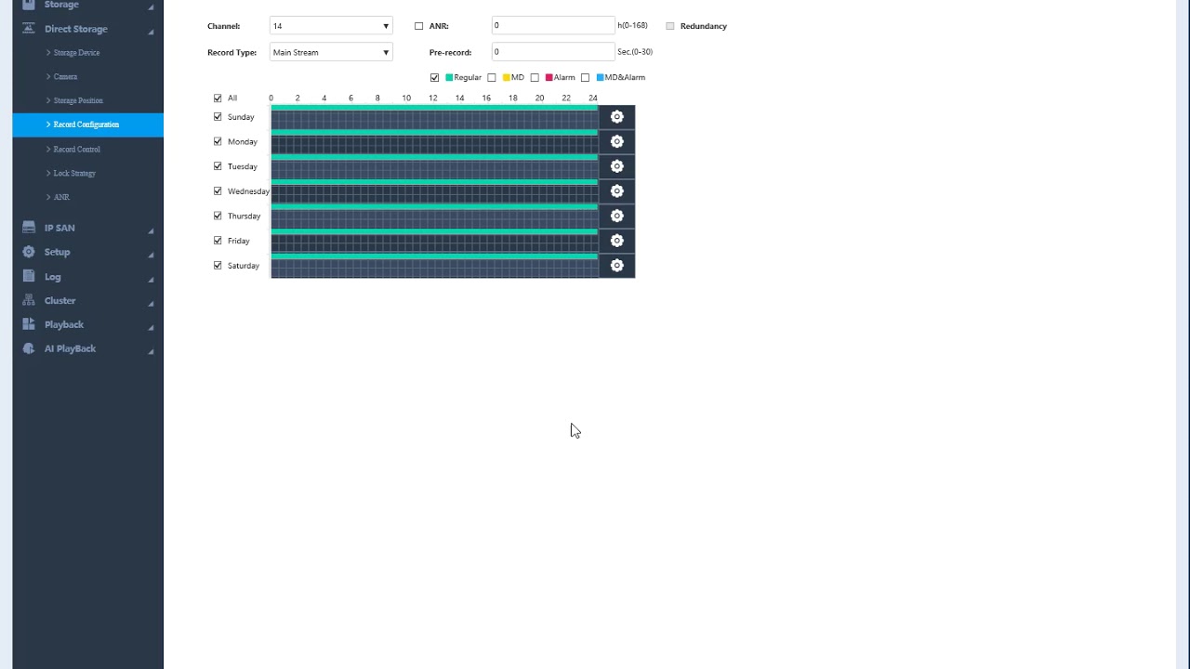This screenshot has width=1190, height=669.
Task: Click the AI PlayBack sidebar icon
Action: pyautogui.click(x=29, y=348)
